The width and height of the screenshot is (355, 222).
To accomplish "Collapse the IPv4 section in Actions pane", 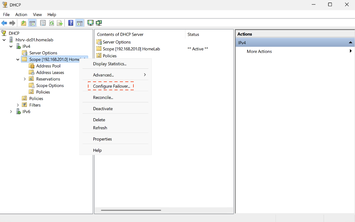I will 350,43.
